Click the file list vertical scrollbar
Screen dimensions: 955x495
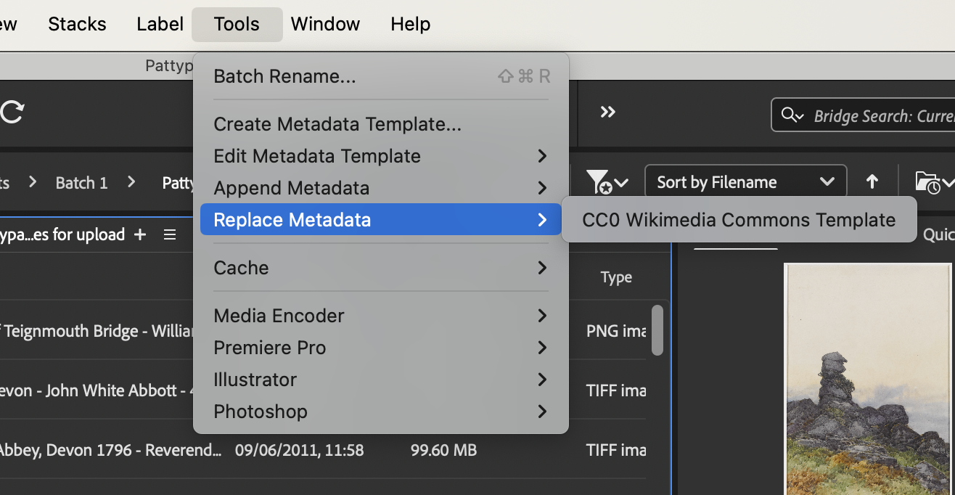(x=657, y=330)
